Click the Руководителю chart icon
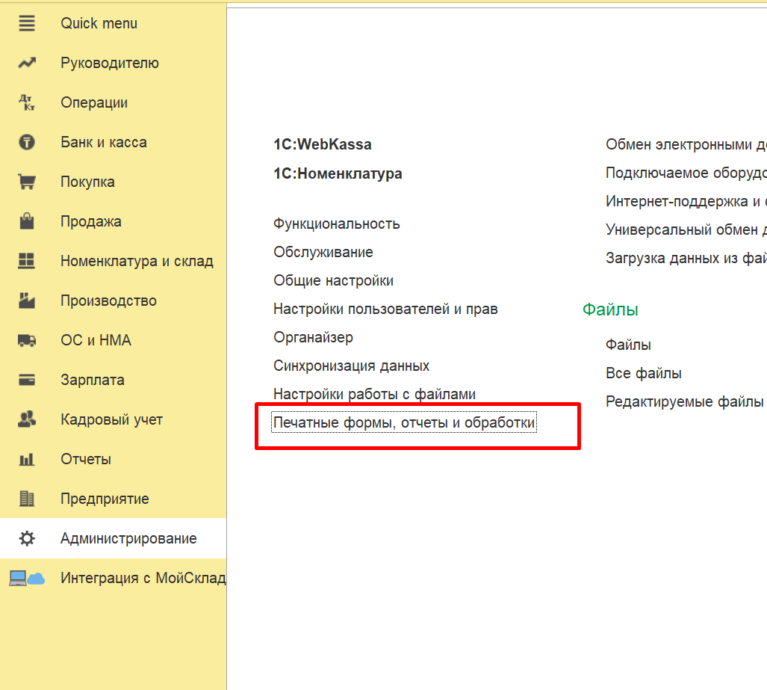 coord(27,64)
